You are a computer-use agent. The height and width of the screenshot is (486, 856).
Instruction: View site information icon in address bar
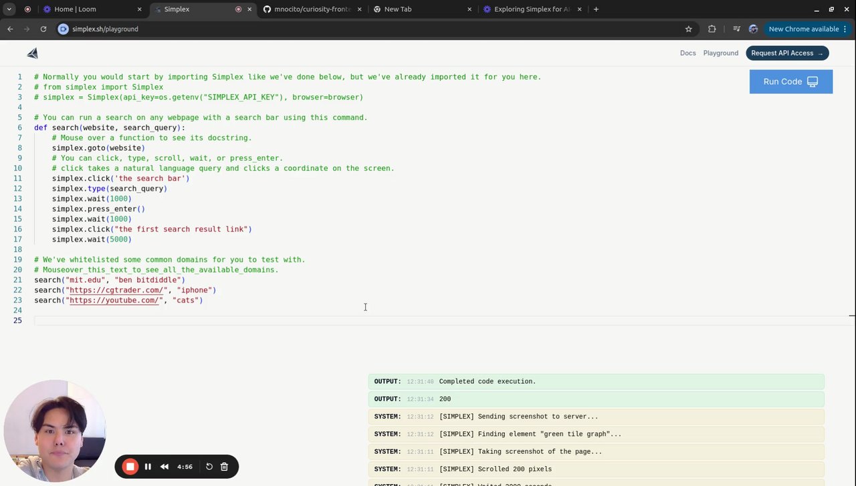(63, 29)
